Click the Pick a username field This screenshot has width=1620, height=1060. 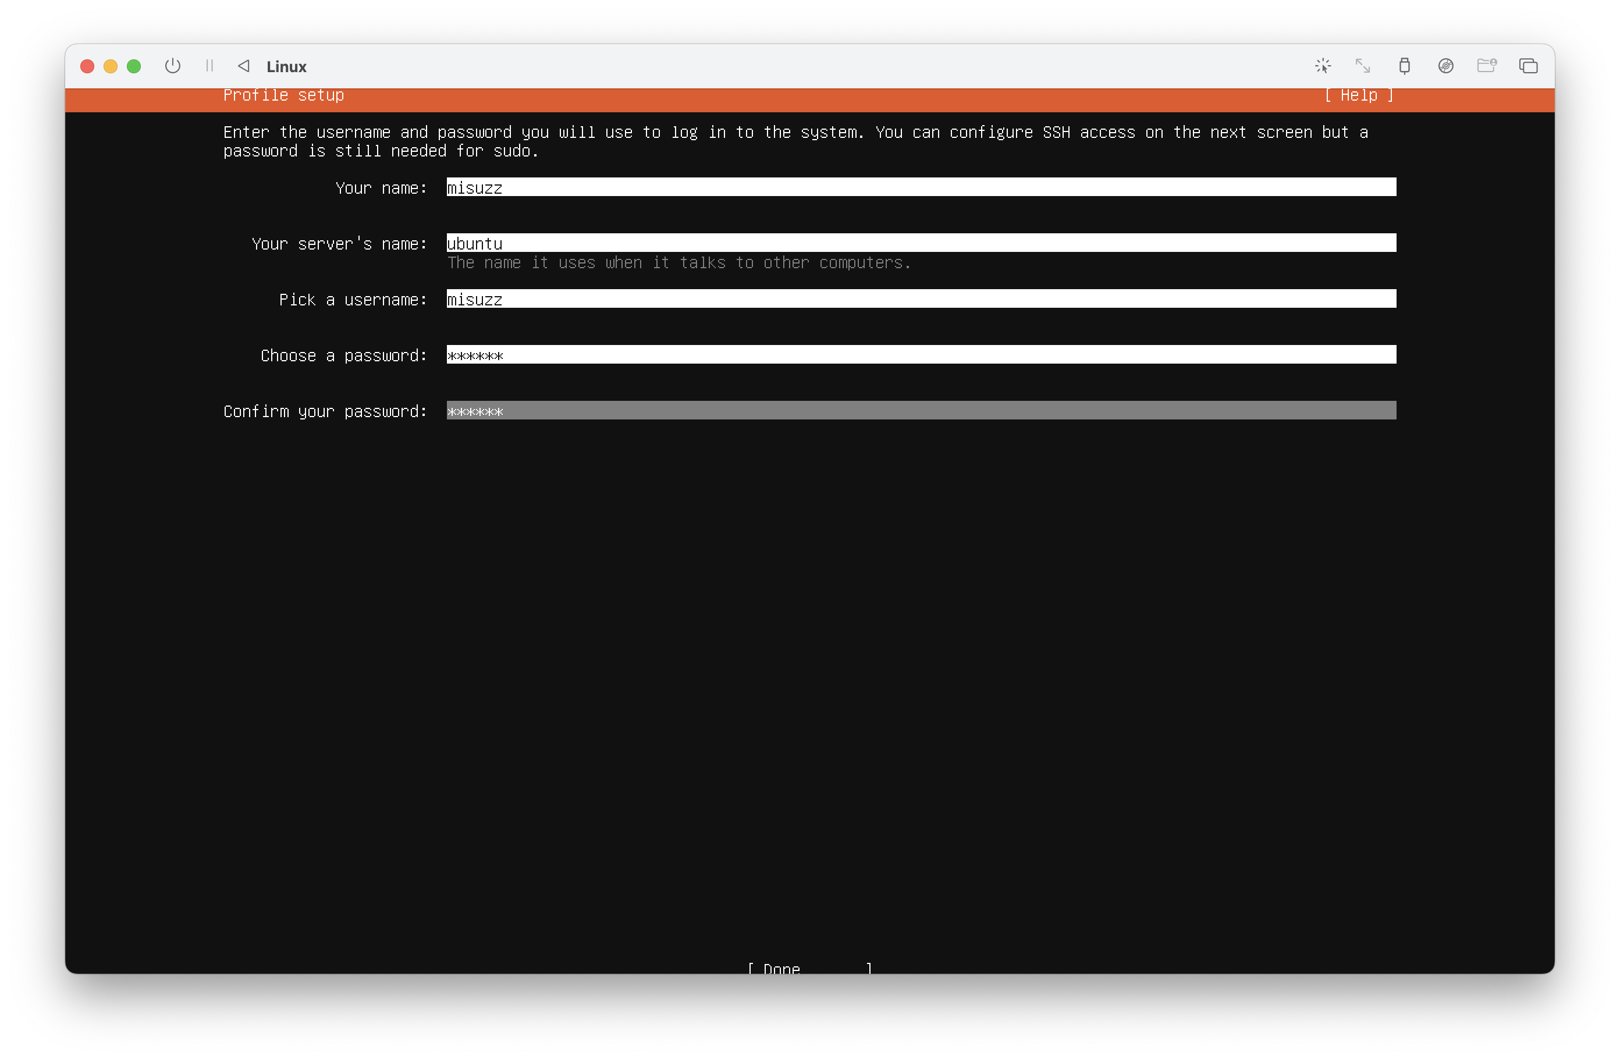(x=920, y=298)
